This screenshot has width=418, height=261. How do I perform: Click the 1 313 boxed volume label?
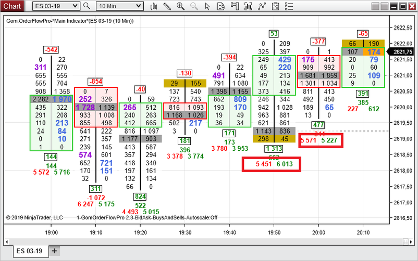pyautogui.click(x=274, y=149)
